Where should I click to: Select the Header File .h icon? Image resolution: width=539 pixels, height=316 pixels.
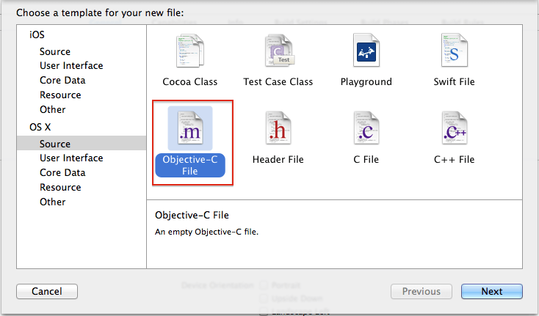278,128
